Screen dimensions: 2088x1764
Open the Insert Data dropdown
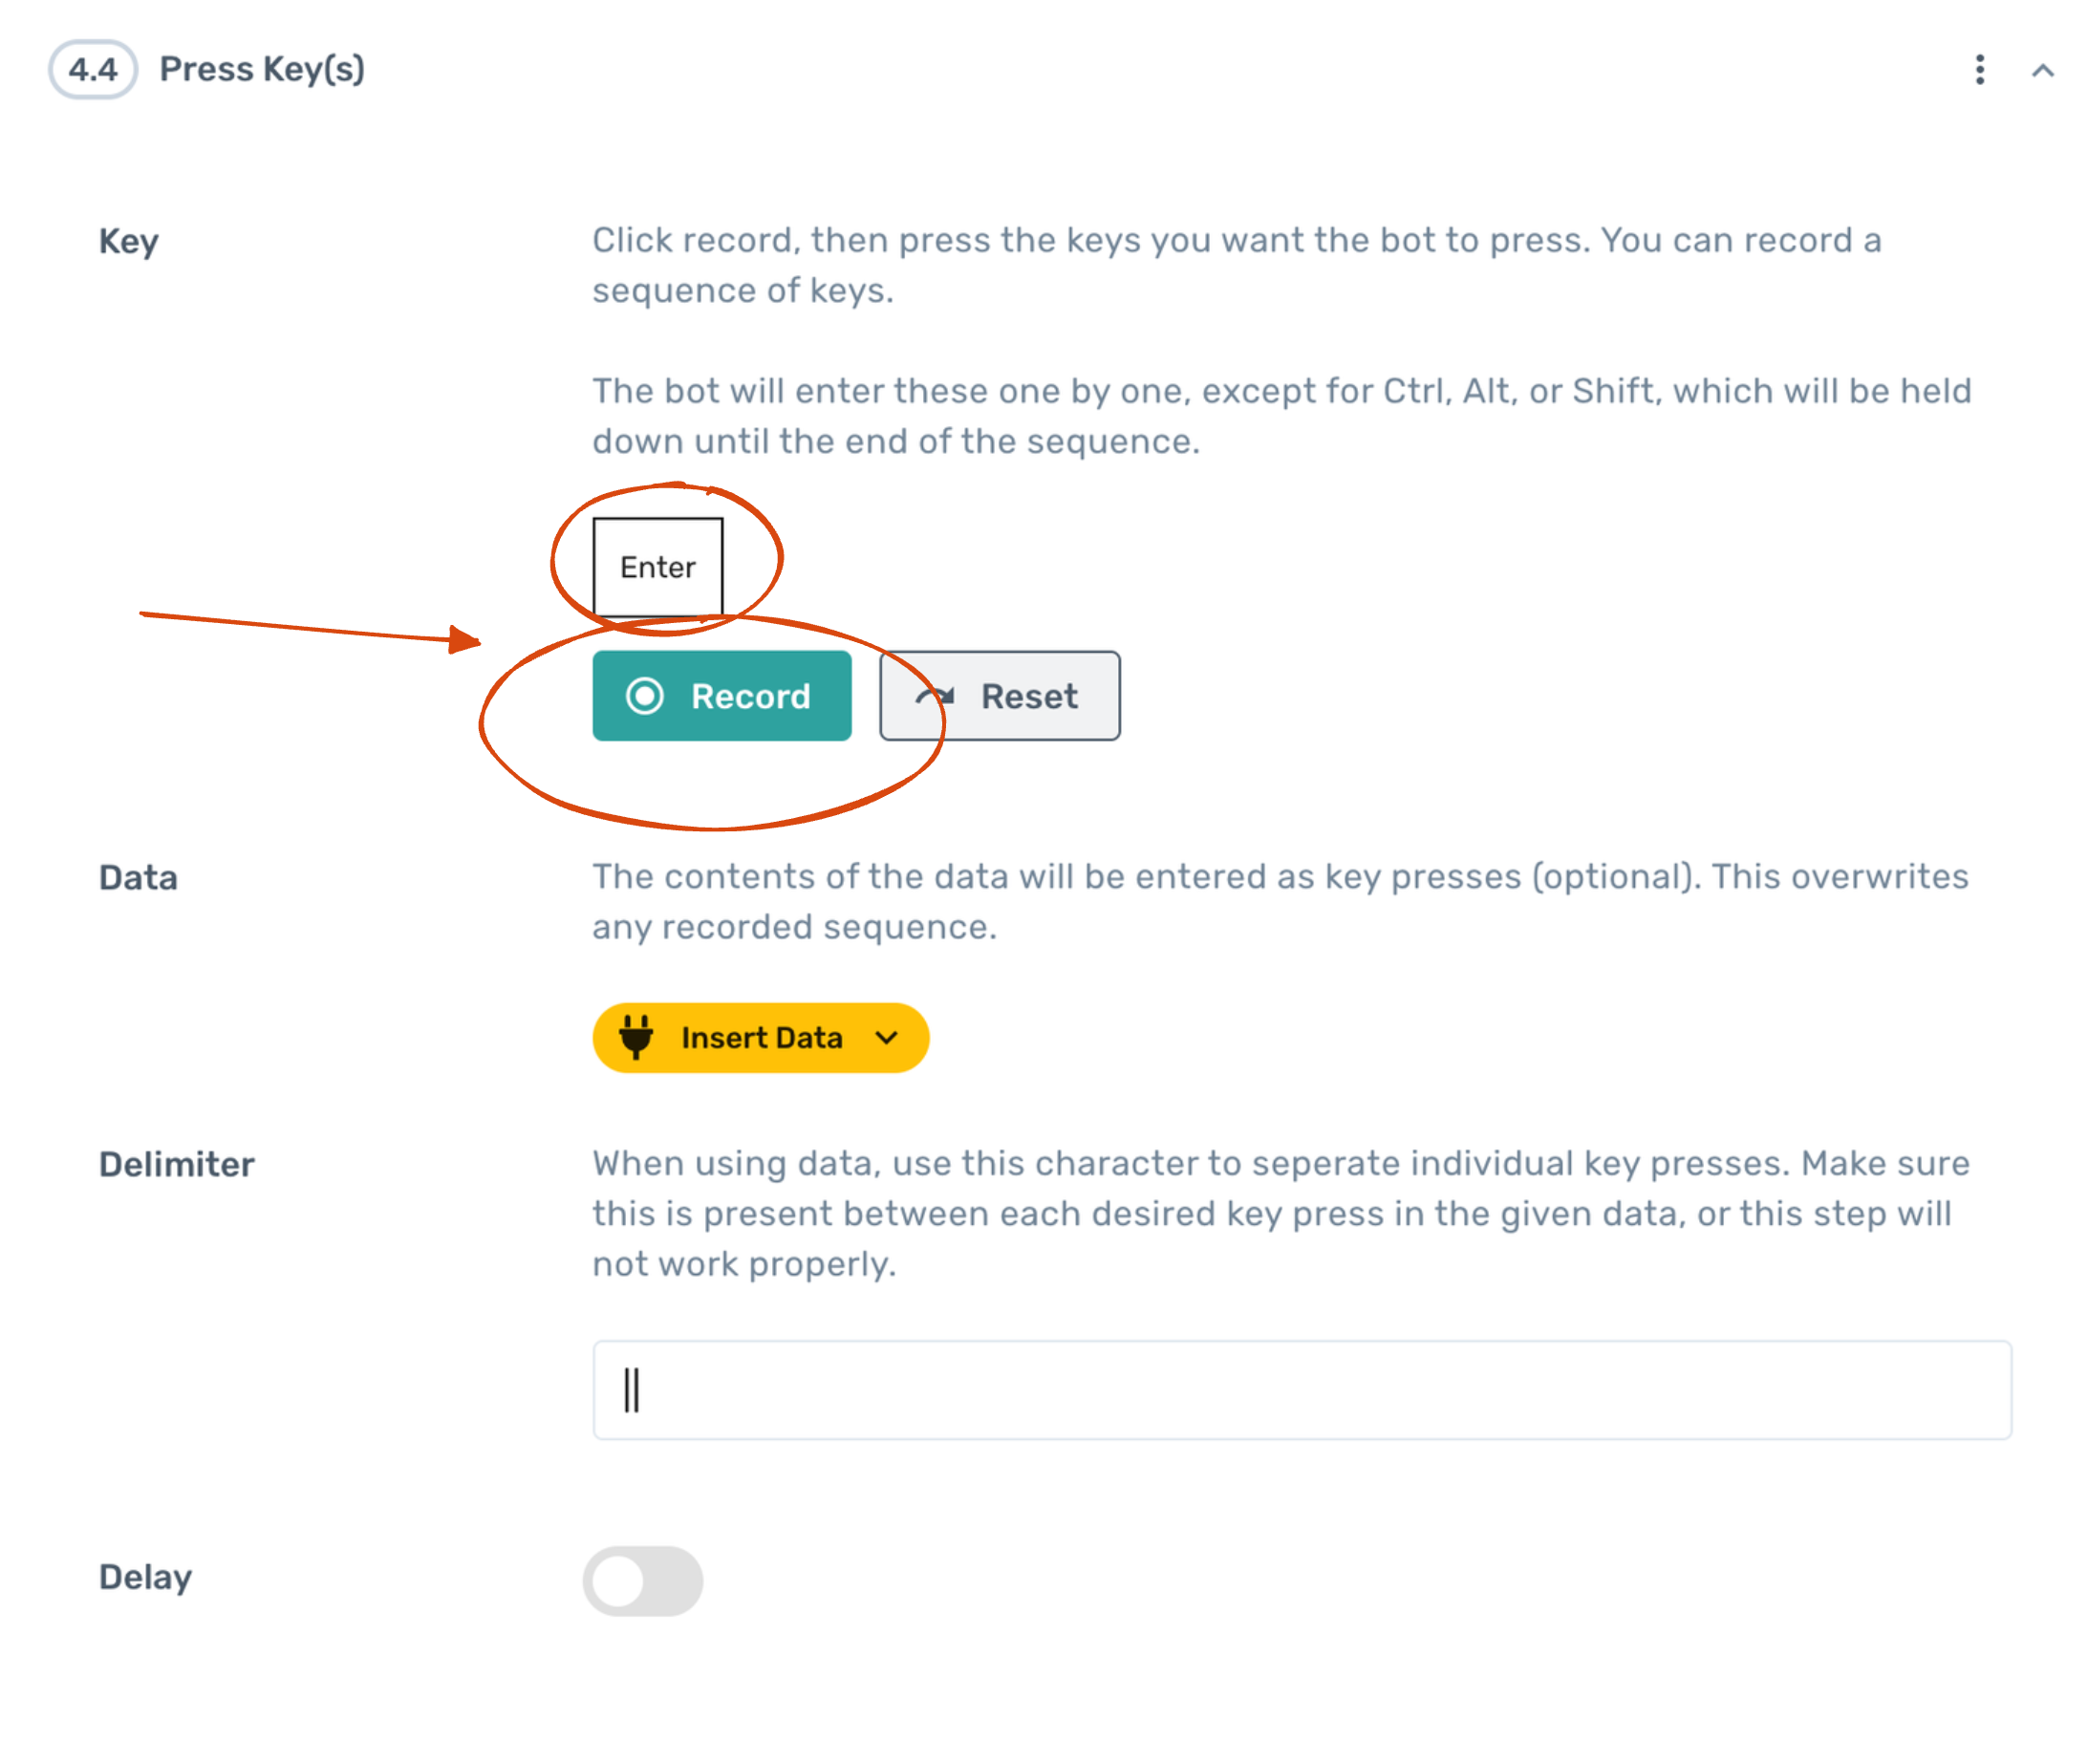click(760, 1038)
